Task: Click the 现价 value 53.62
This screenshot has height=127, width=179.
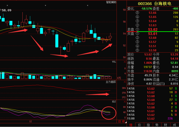Action: [148, 54]
